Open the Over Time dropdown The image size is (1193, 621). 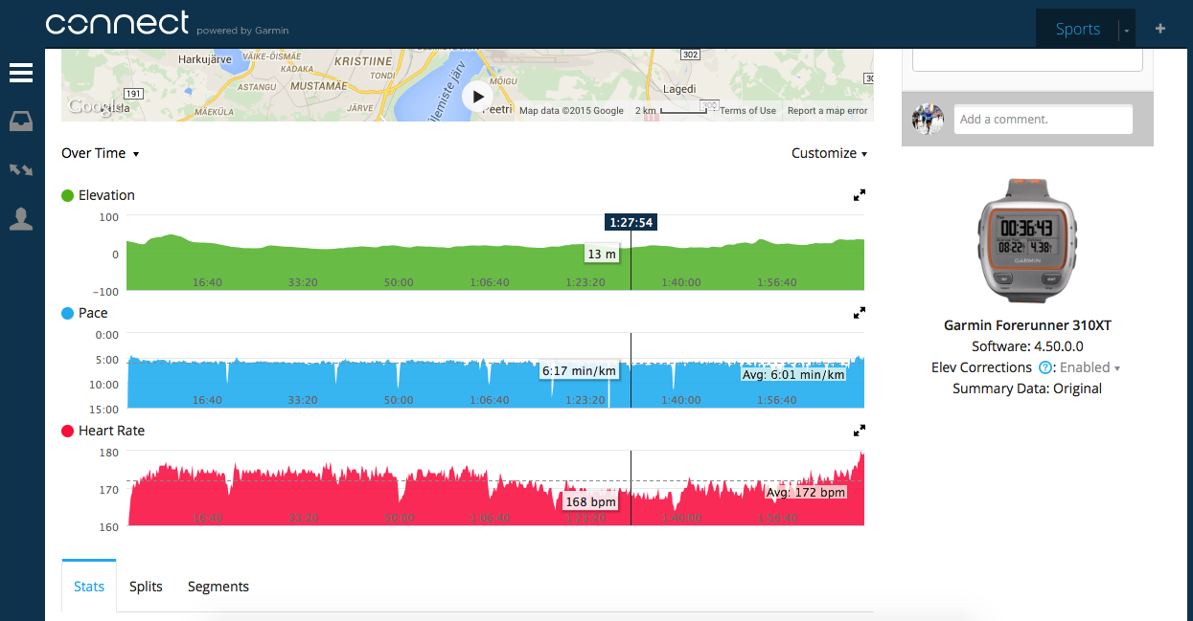(x=101, y=153)
